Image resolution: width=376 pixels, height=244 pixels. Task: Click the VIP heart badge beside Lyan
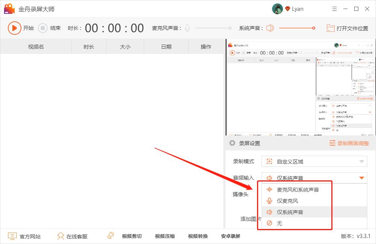pos(287,9)
